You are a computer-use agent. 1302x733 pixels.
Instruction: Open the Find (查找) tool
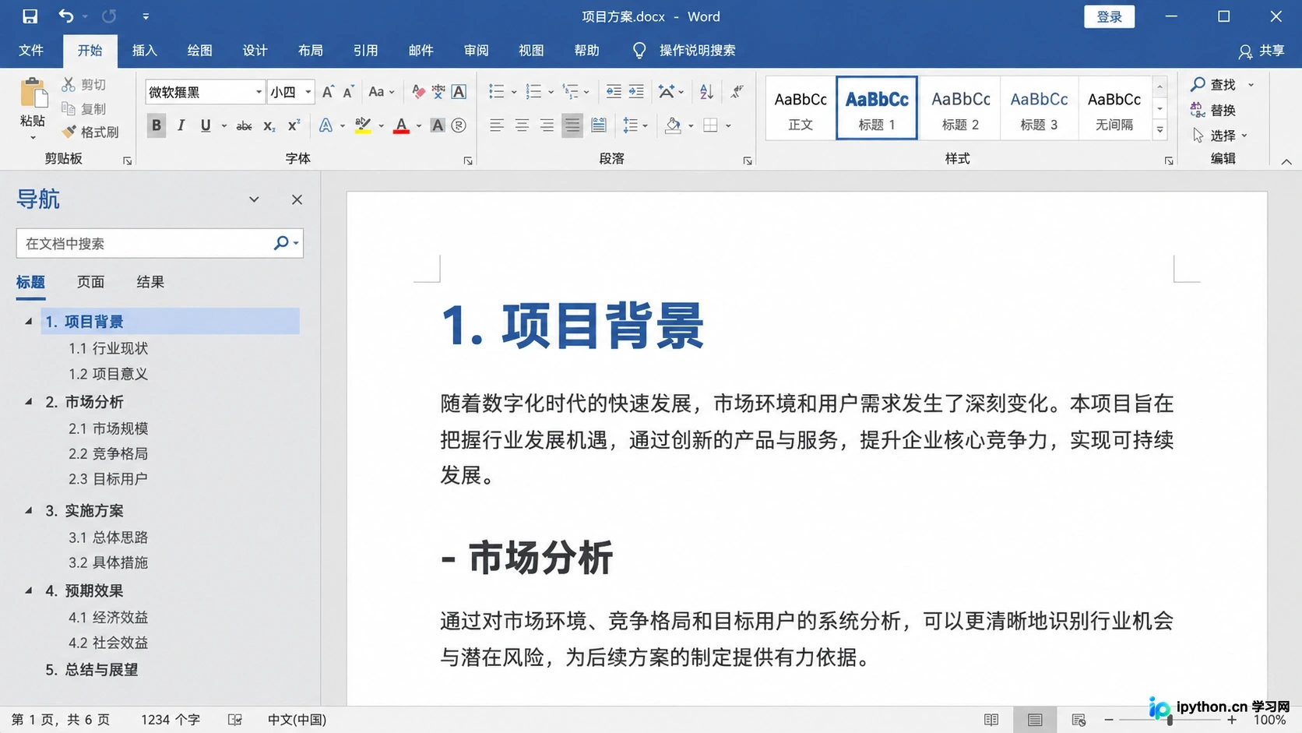1214,84
